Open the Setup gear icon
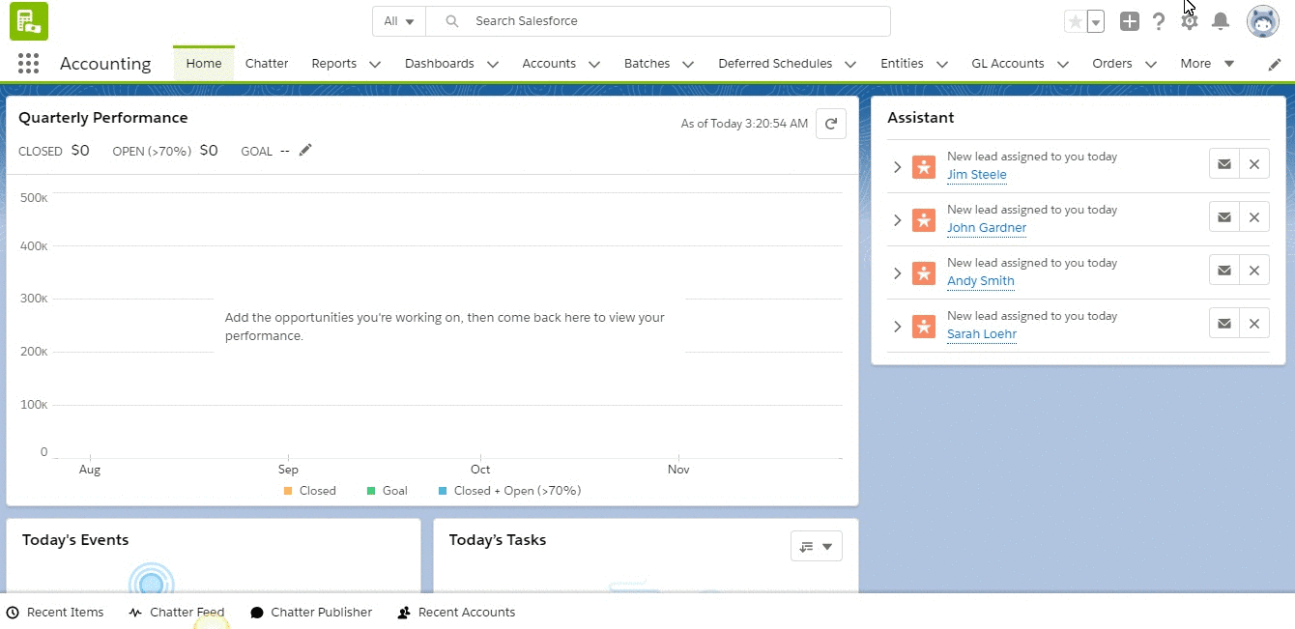The width and height of the screenshot is (1295, 629). (x=1190, y=21)
